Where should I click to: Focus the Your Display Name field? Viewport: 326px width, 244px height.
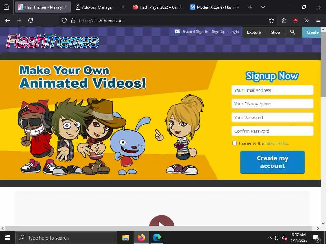(x=273, y=104)
